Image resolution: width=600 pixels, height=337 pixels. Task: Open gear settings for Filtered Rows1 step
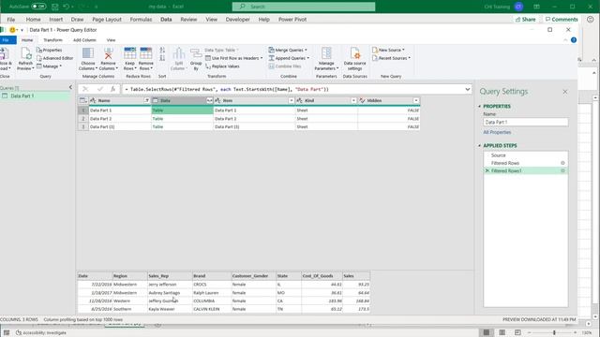(562, 170)
